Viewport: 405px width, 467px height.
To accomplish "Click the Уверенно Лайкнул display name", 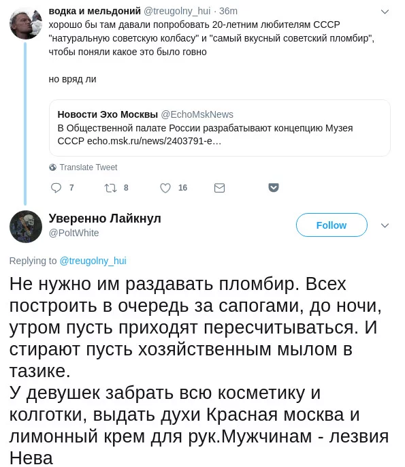I will pos(105,219).
